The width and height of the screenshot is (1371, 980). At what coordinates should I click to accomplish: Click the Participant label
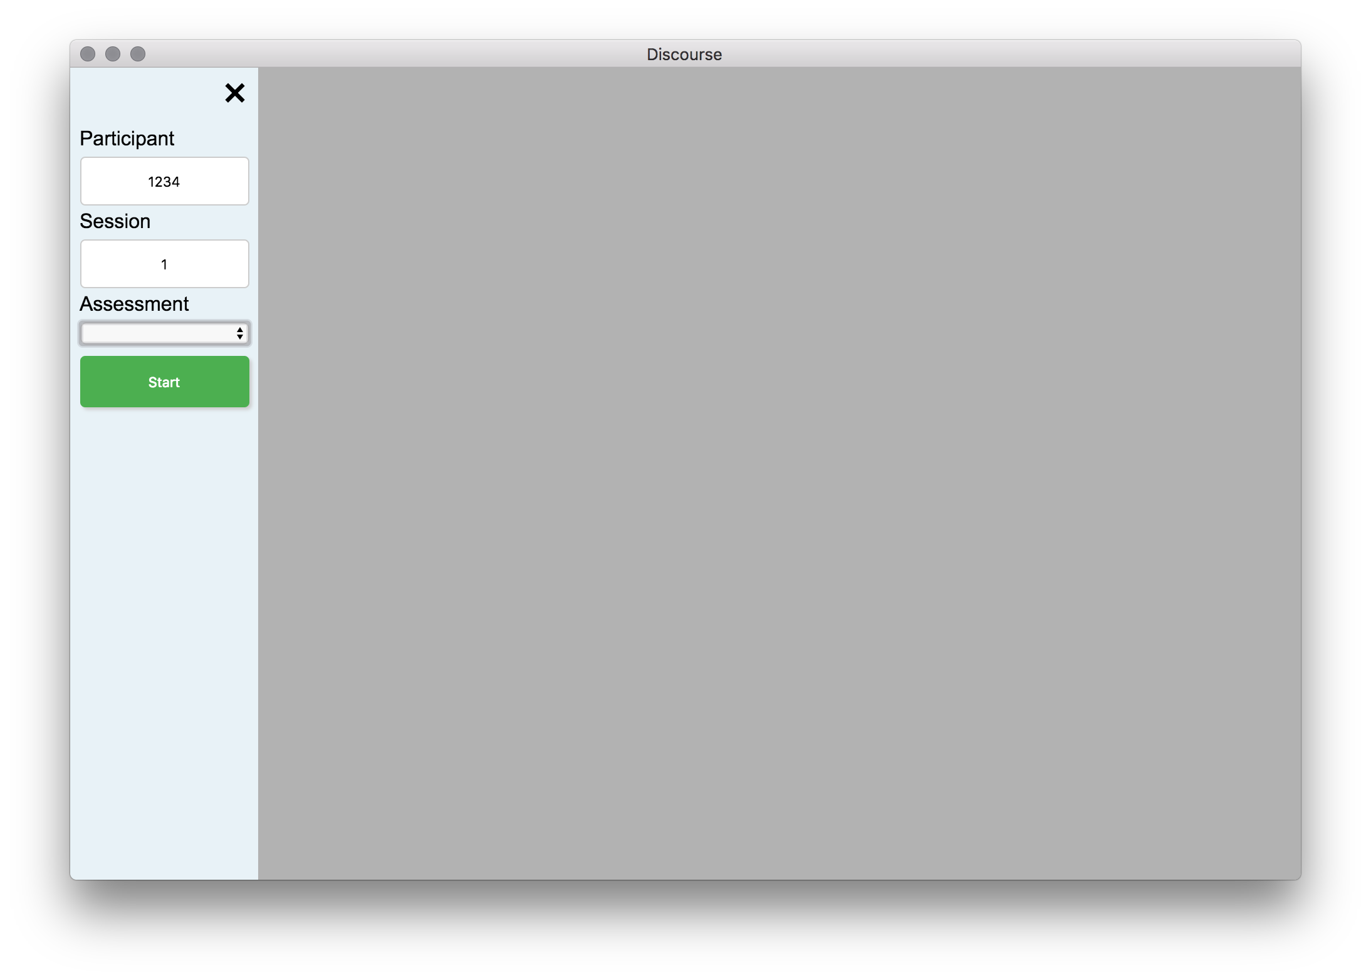point(127,138)
